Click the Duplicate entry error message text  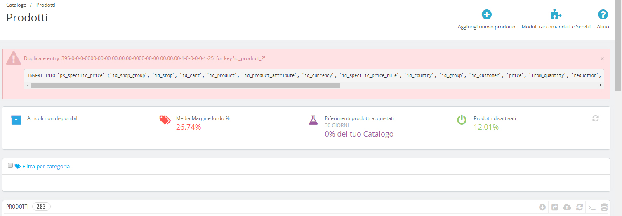[x=144, y=58]
